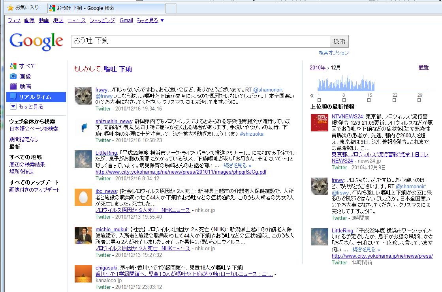Click 期間指定なし filter link
Screen dimensions: 442x292
pyautogui.click(x=23, y=139)
